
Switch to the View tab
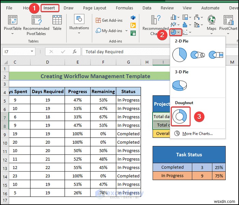click(187, 8)
